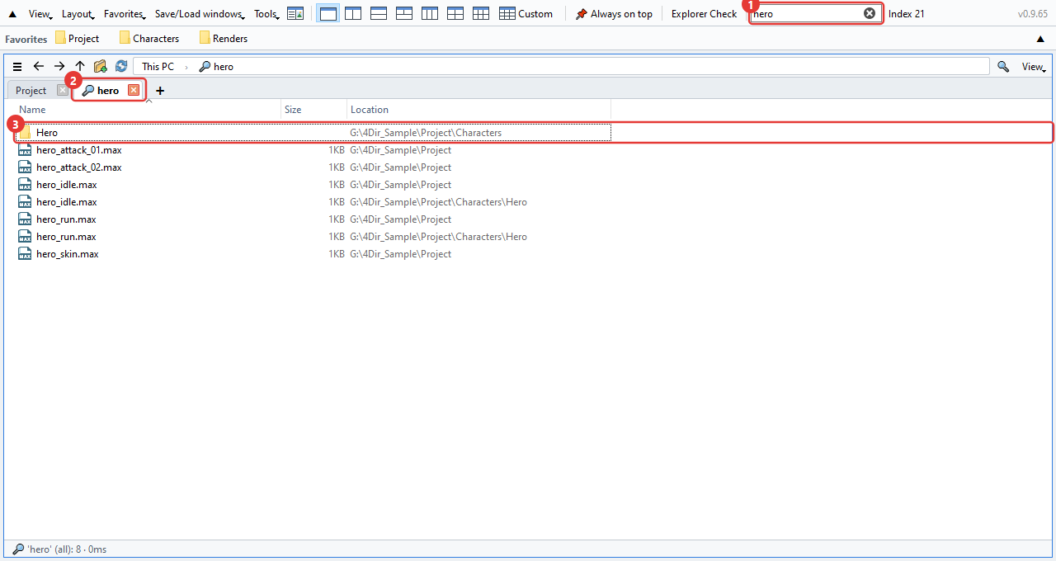Select the six-pane grid layout
This screenshot has height=561, width=1056.
point(481,14)
